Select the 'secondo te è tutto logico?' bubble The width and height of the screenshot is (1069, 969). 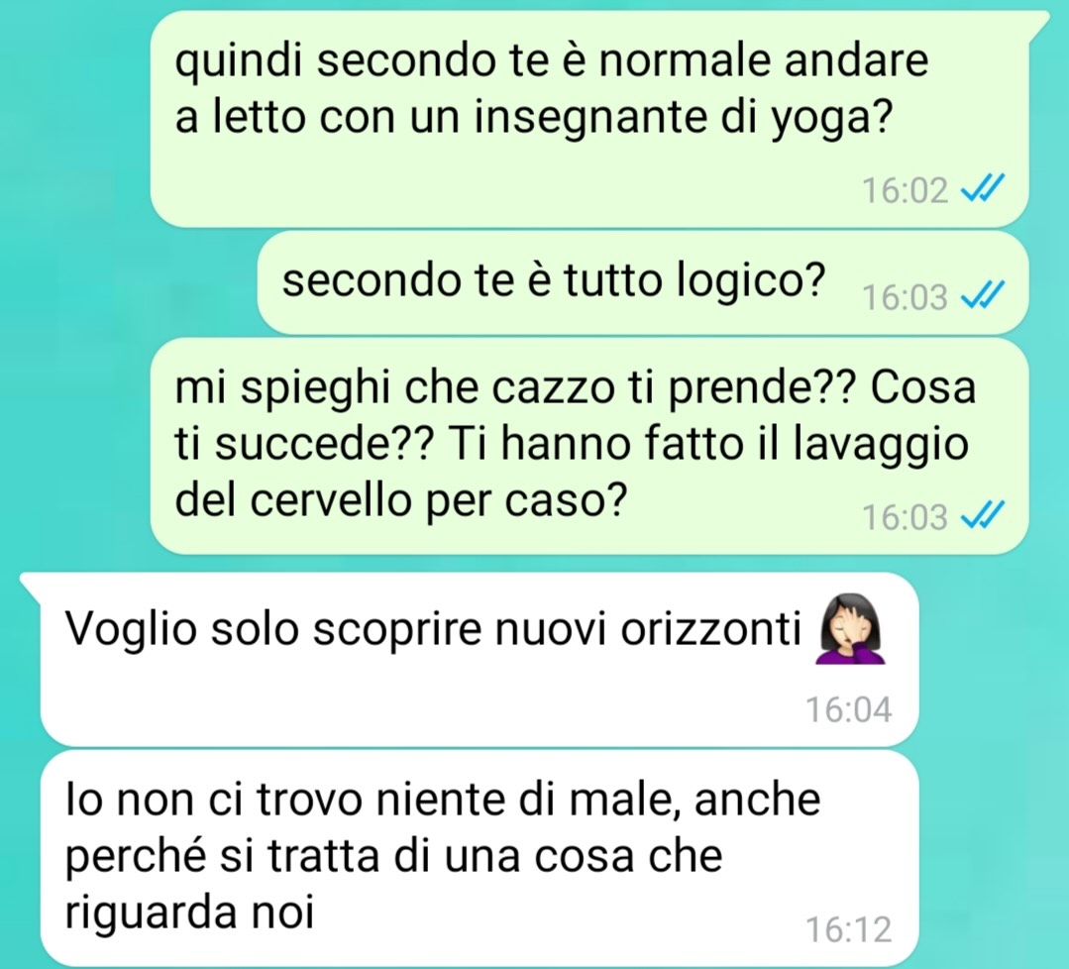pyautogui.click(x=643, y=282)
